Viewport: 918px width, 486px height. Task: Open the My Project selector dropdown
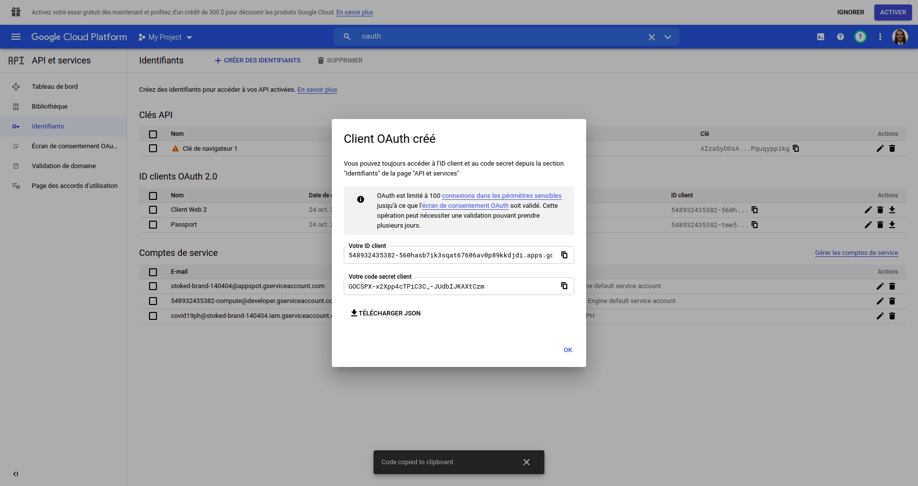pos(165,37)
